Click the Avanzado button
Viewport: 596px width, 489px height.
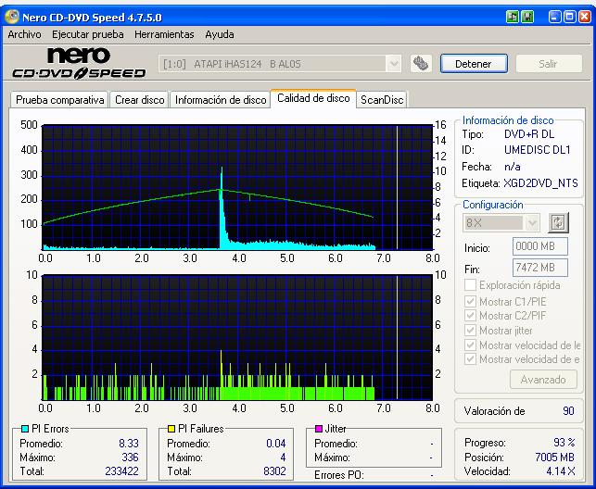[543, 379]
